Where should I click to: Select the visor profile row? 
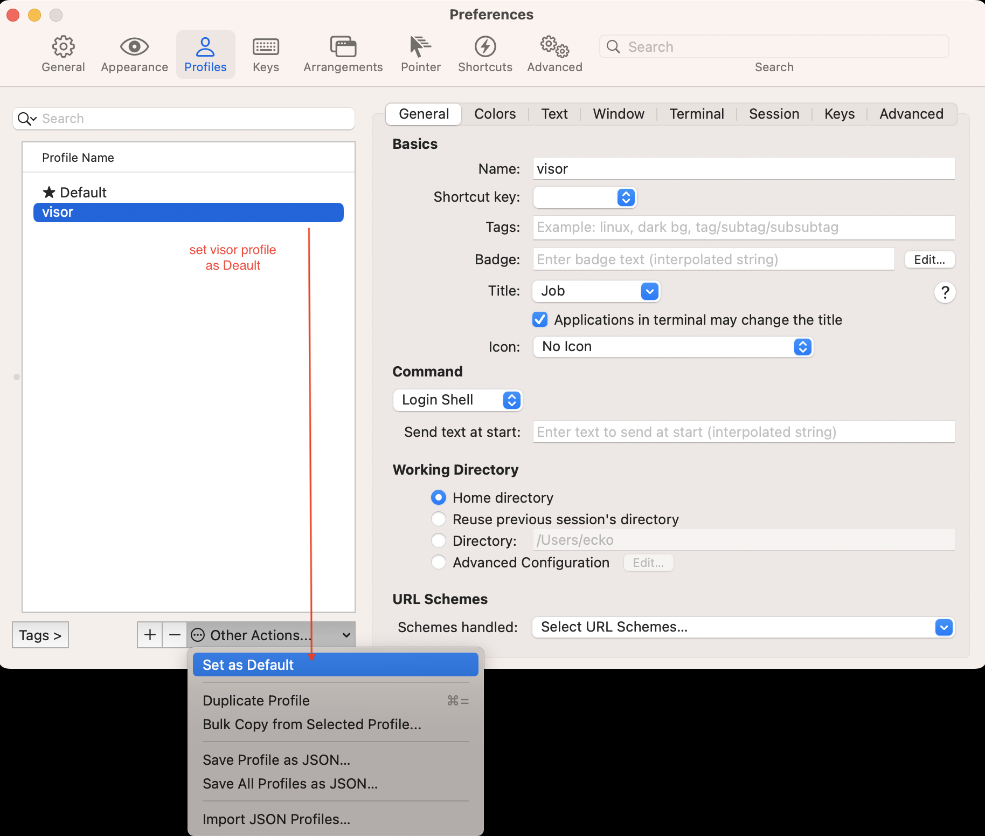189,212
